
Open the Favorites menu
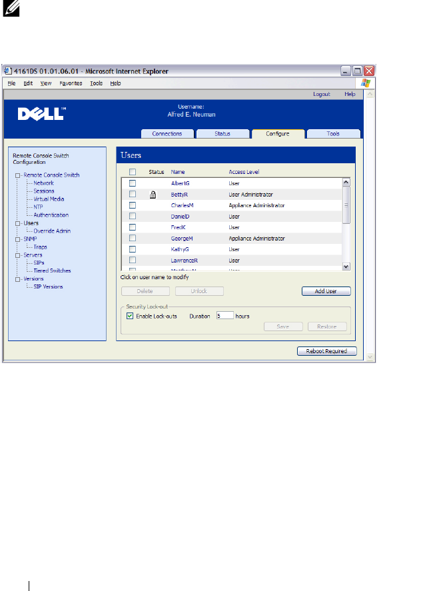(x=71, y=83)
